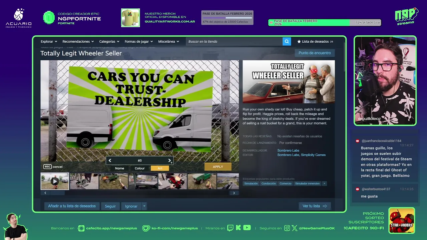The image size is (427, 240).
Task: Go to next art option arrow
Action: (x=169, y=160)
